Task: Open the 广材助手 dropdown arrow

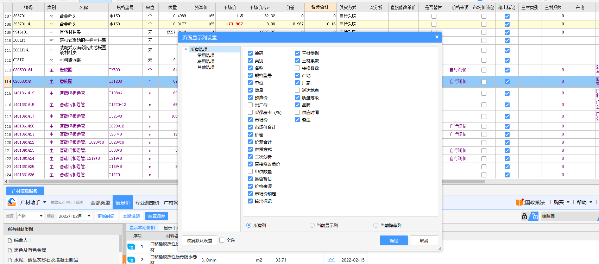Action: (x=45, y=202)
